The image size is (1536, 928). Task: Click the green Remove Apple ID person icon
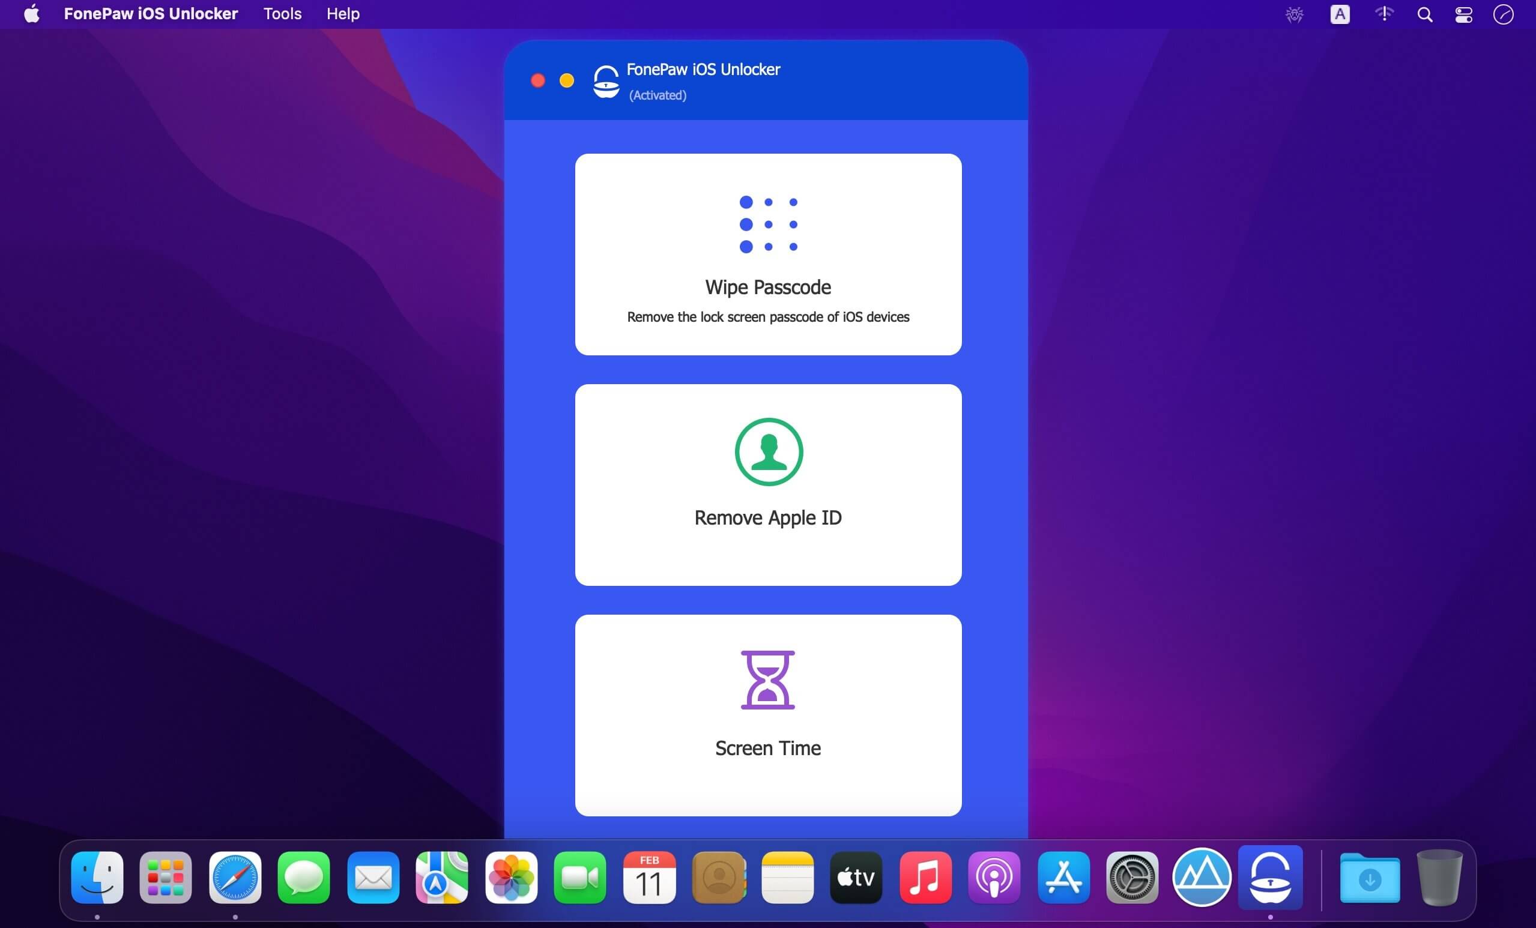click(768, 452)
